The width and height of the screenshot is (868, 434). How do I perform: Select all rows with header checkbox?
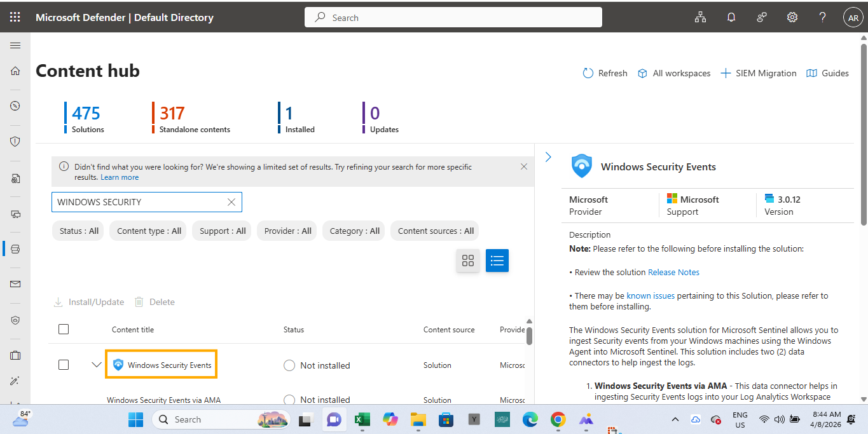tap(64, 329)
